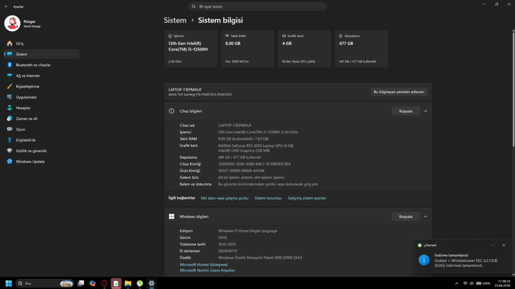The height and width of the screenshot is (289, 515).
Task: Dismiss the µTorrent notification with X
Action: 503,245
